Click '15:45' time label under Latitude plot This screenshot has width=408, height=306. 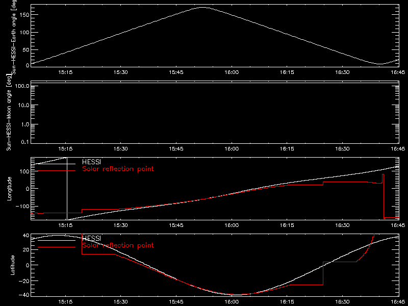tap(176, 302)
